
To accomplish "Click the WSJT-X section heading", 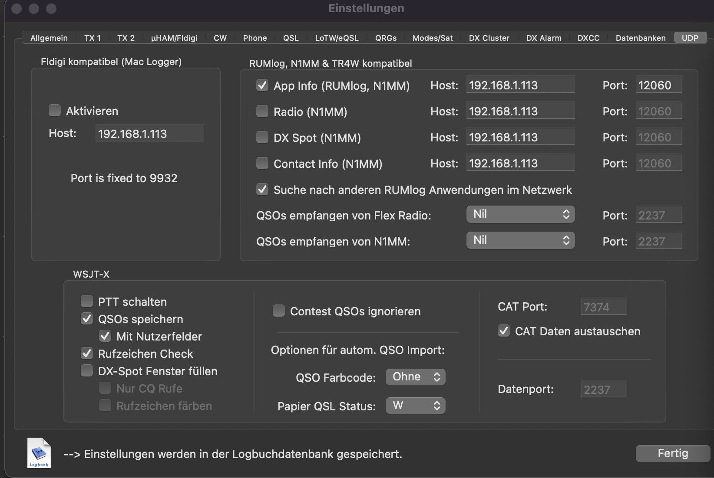I will (91, 274).
